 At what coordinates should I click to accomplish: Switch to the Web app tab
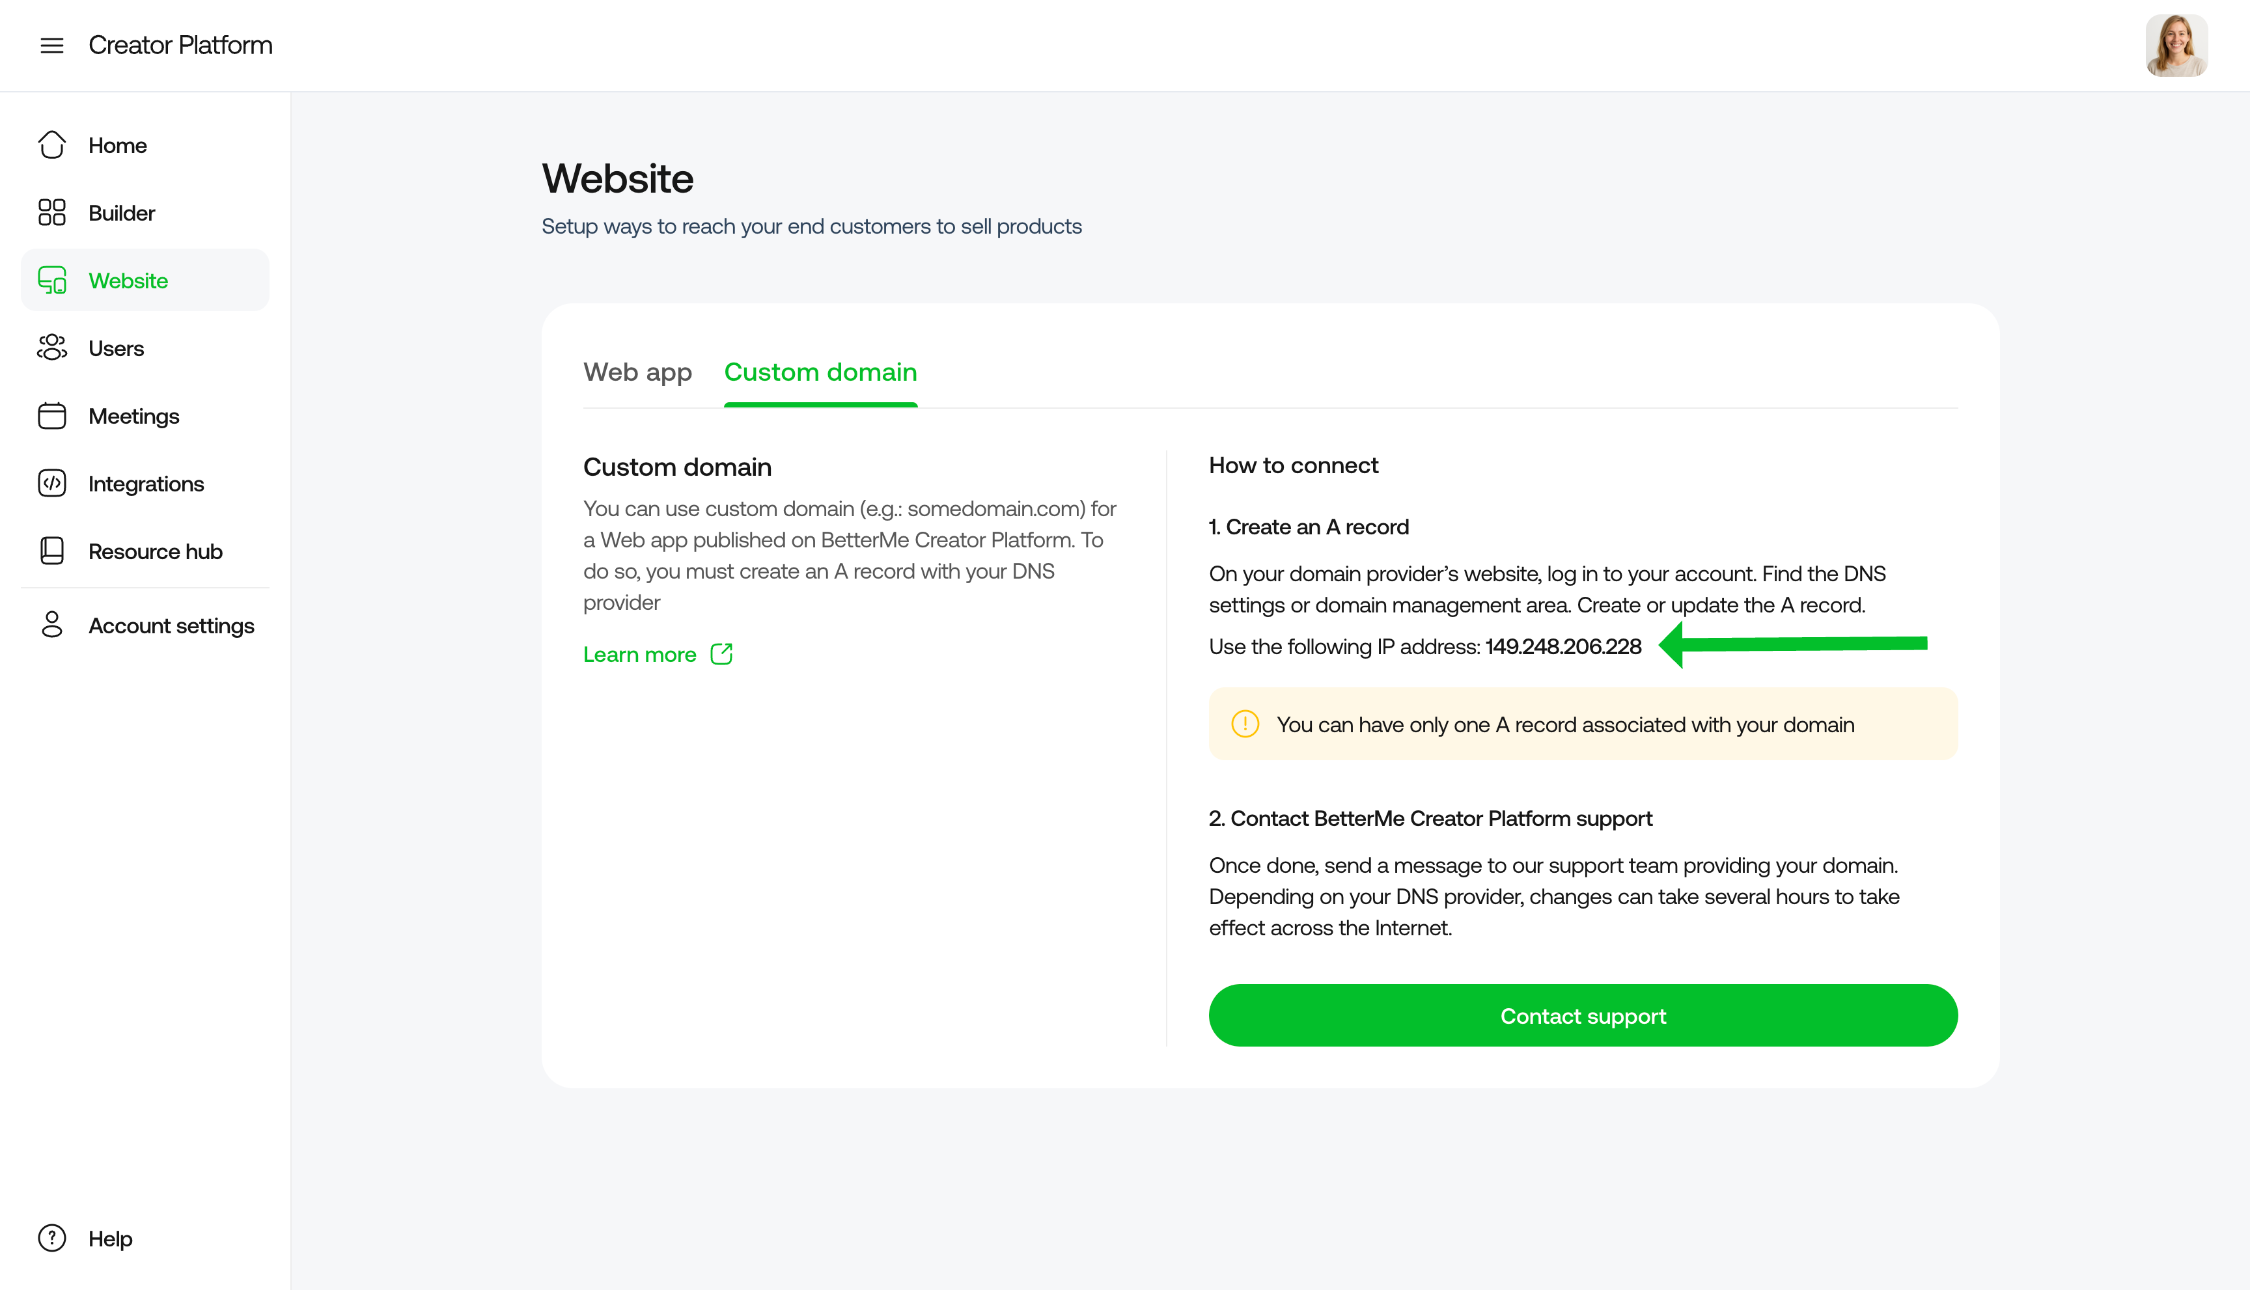coord(637,372)
